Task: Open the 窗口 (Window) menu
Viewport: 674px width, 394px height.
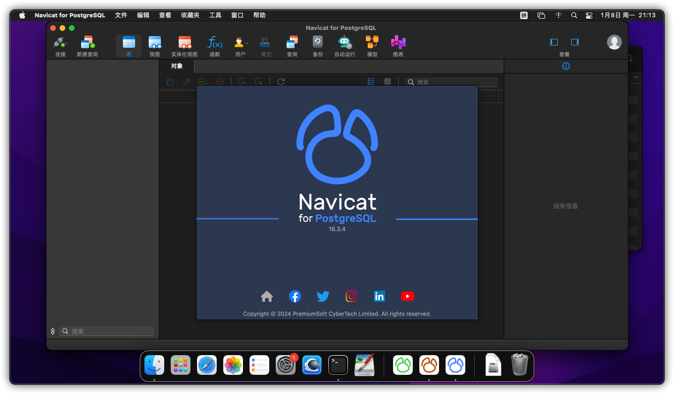Action: [237, 15]
